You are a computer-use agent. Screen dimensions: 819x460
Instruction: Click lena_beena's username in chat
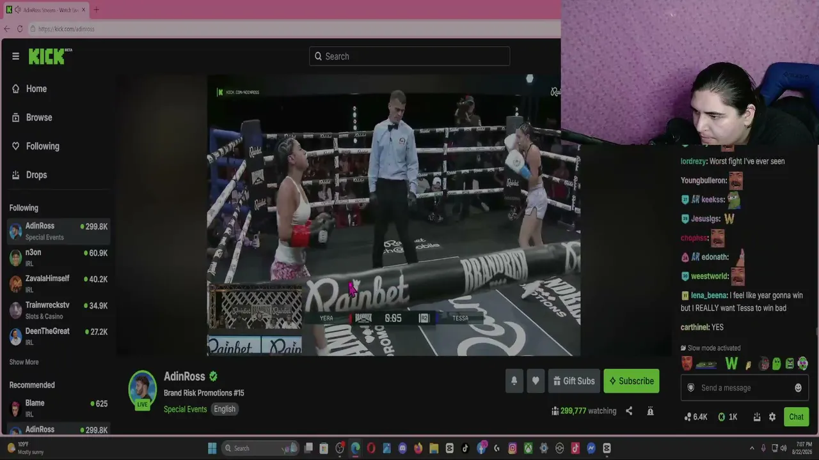708,295
